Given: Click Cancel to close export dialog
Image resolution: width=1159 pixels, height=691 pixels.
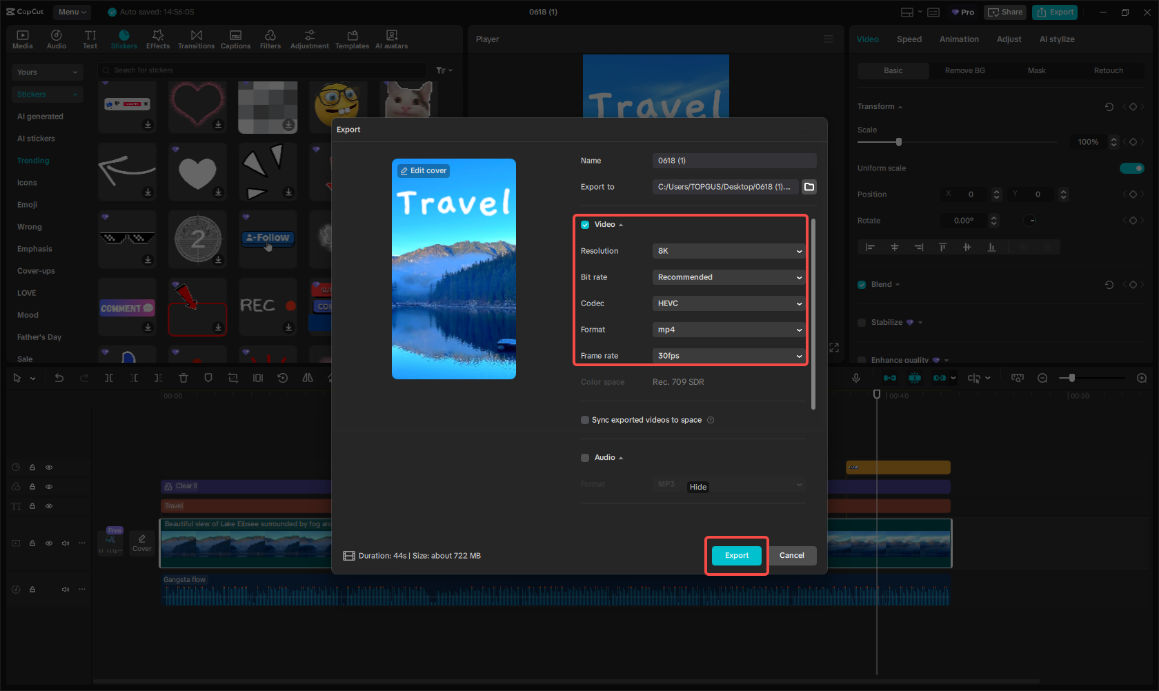Looking at the screenshot, I should pyautogui.click(x=791, y=556).
